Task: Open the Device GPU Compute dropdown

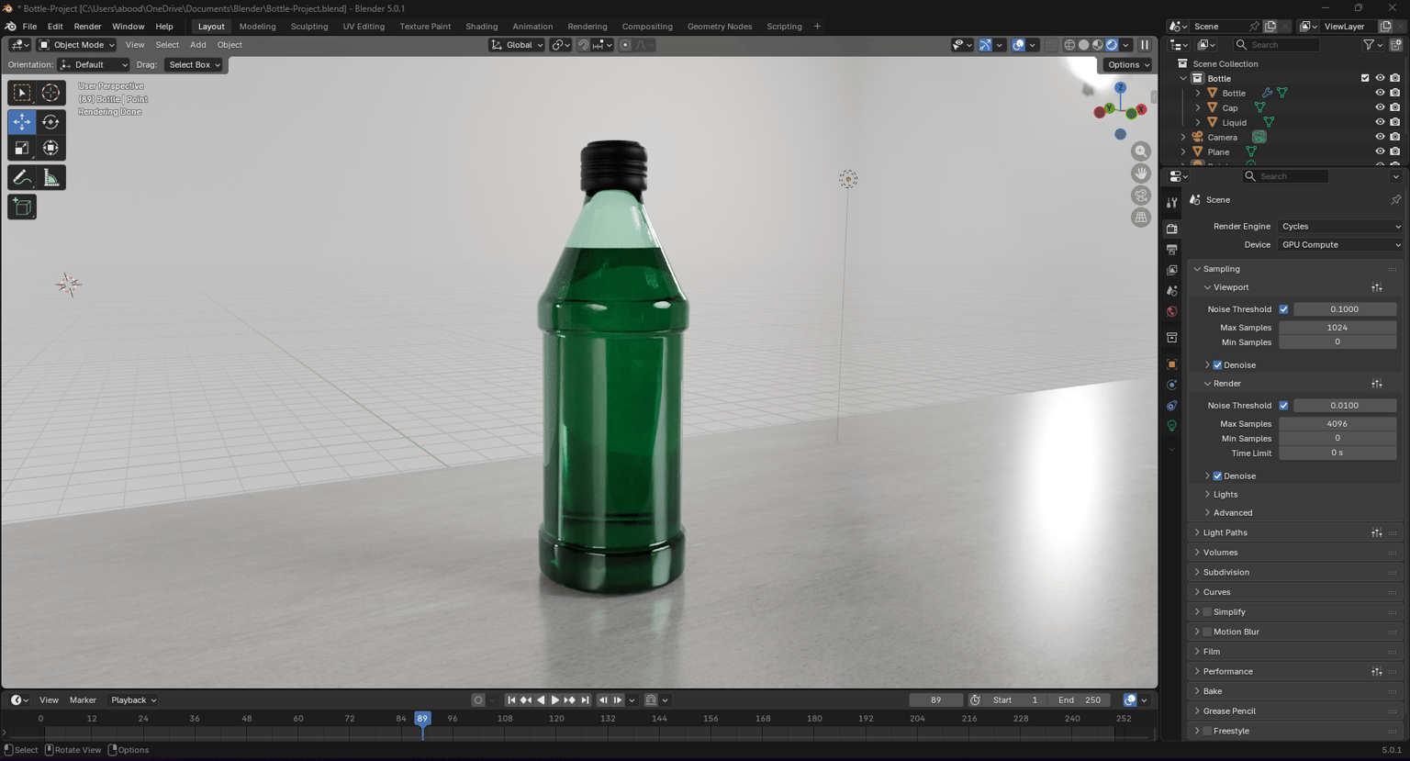Action: click(1340, 245)
